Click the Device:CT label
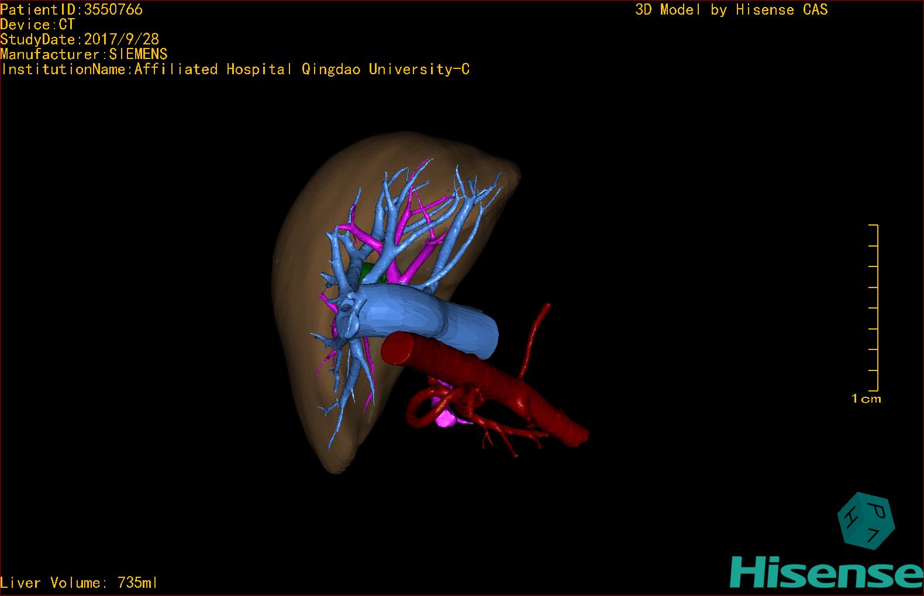This screenshot has width=924, height=596. coord(37,25)
